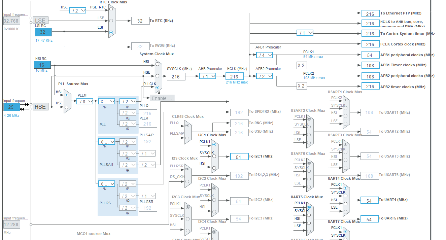Select HSI in the PLL Source Mux
Screen dimensions: 446x240
(x=66, y=95)
